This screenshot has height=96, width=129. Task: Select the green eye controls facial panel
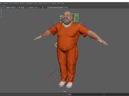pyautogui.click(x=77, y=18)
